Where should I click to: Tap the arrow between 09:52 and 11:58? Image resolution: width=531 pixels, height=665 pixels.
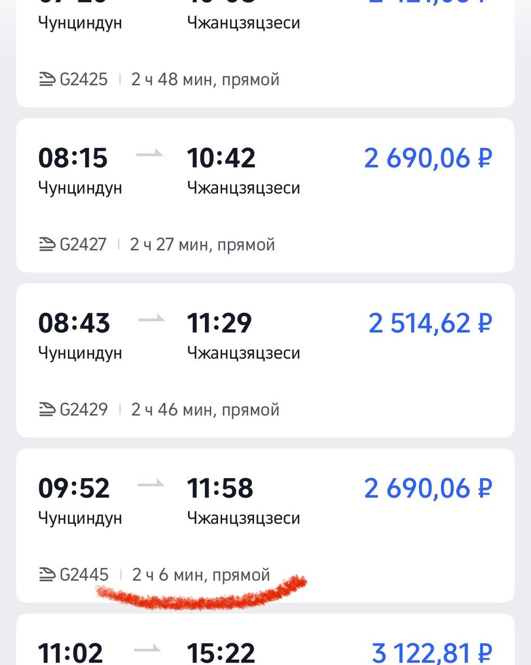tap(151, 484)
